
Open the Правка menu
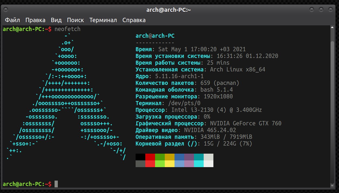[35, 20]
